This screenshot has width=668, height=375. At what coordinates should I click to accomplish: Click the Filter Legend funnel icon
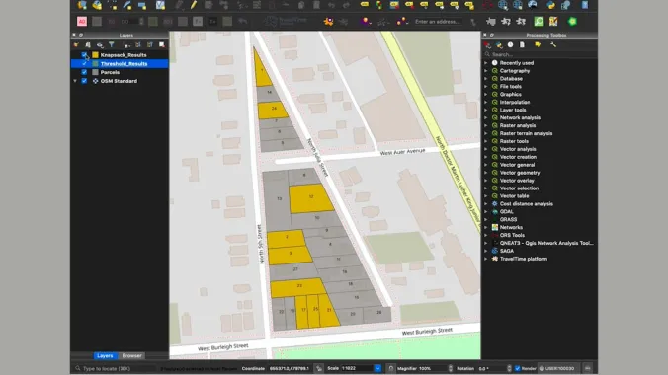112,44
